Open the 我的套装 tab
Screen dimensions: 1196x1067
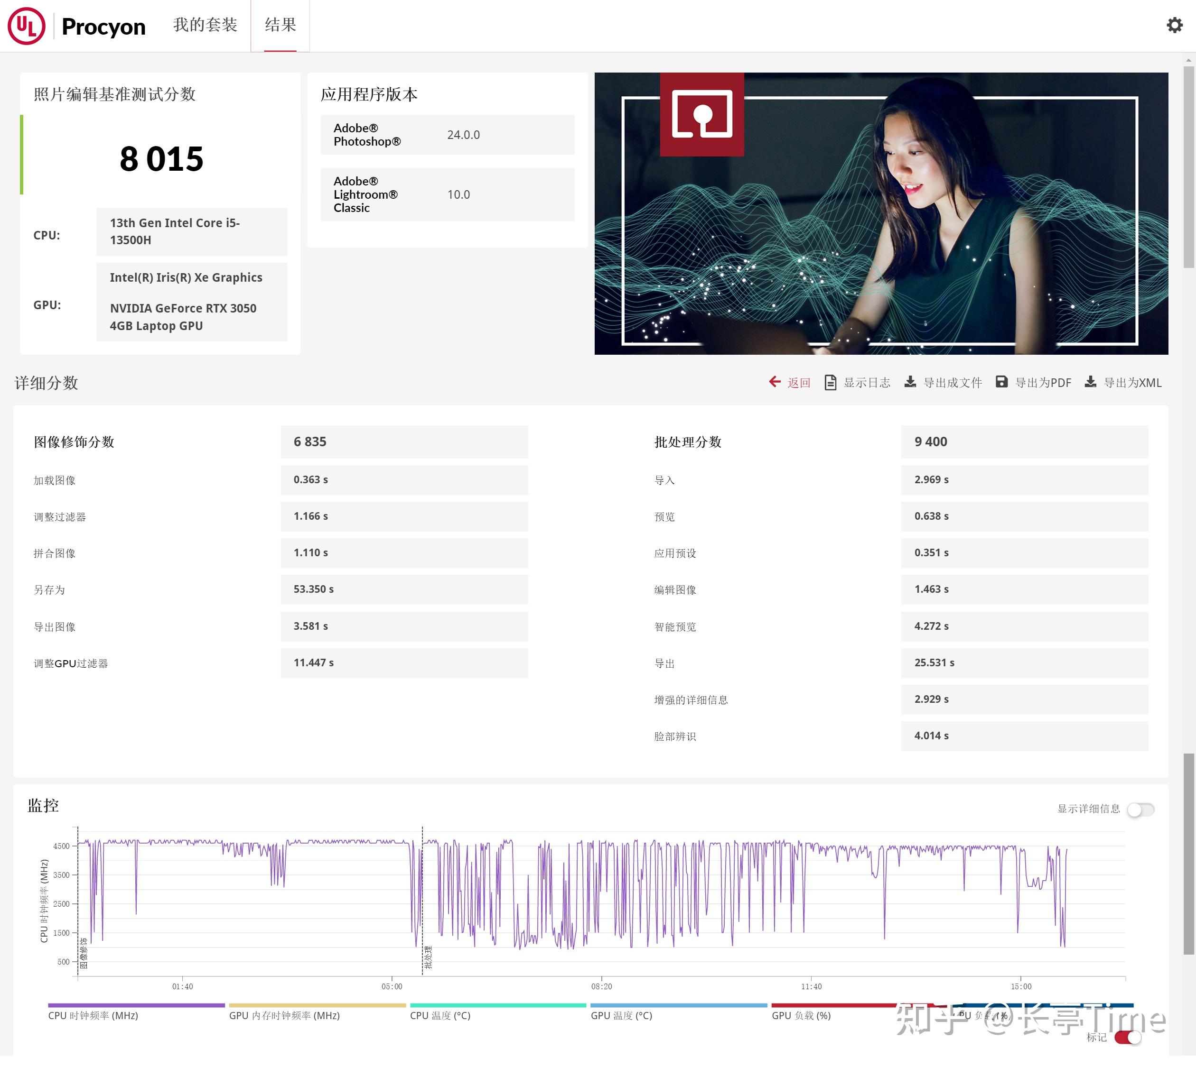pyautogui.click(x=205, y=25)
